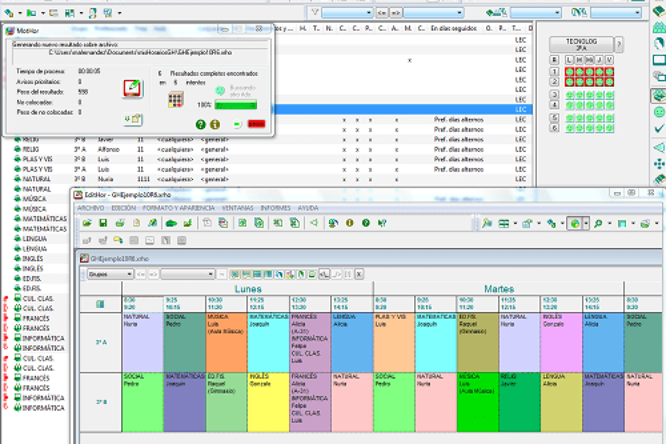
Task: Click the info icon in EditHor toolbar
Action: pos(350,223)
